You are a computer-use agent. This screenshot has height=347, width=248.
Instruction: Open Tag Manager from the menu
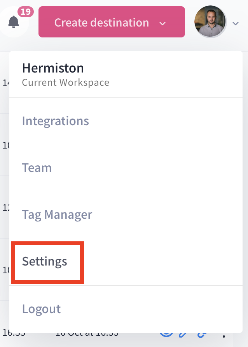point(57,214)
